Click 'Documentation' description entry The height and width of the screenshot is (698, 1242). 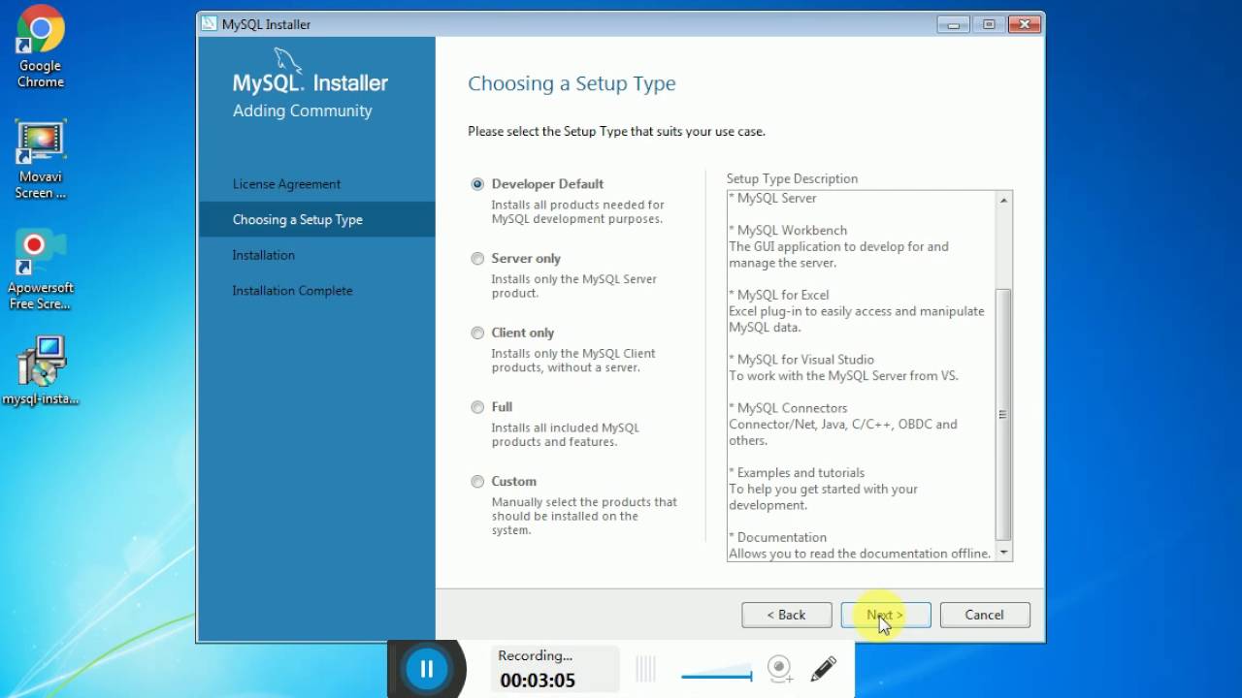coord(782,537)
